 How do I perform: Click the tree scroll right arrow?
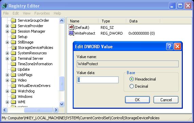(x=56, y=110)
